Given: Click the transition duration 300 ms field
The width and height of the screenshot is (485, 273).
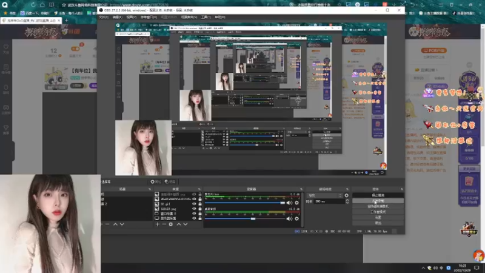Looking at the screenshot, I should 329,201.
